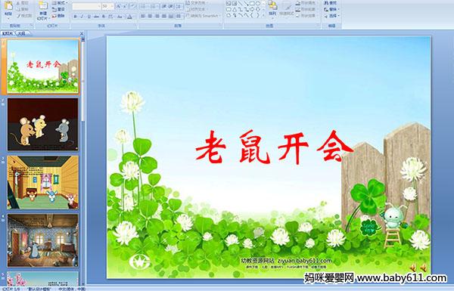Select the oval shape in the shapes gallery
Image resolution: width=454 pixels, height=291 pixels.
click(x=259, y=4)
